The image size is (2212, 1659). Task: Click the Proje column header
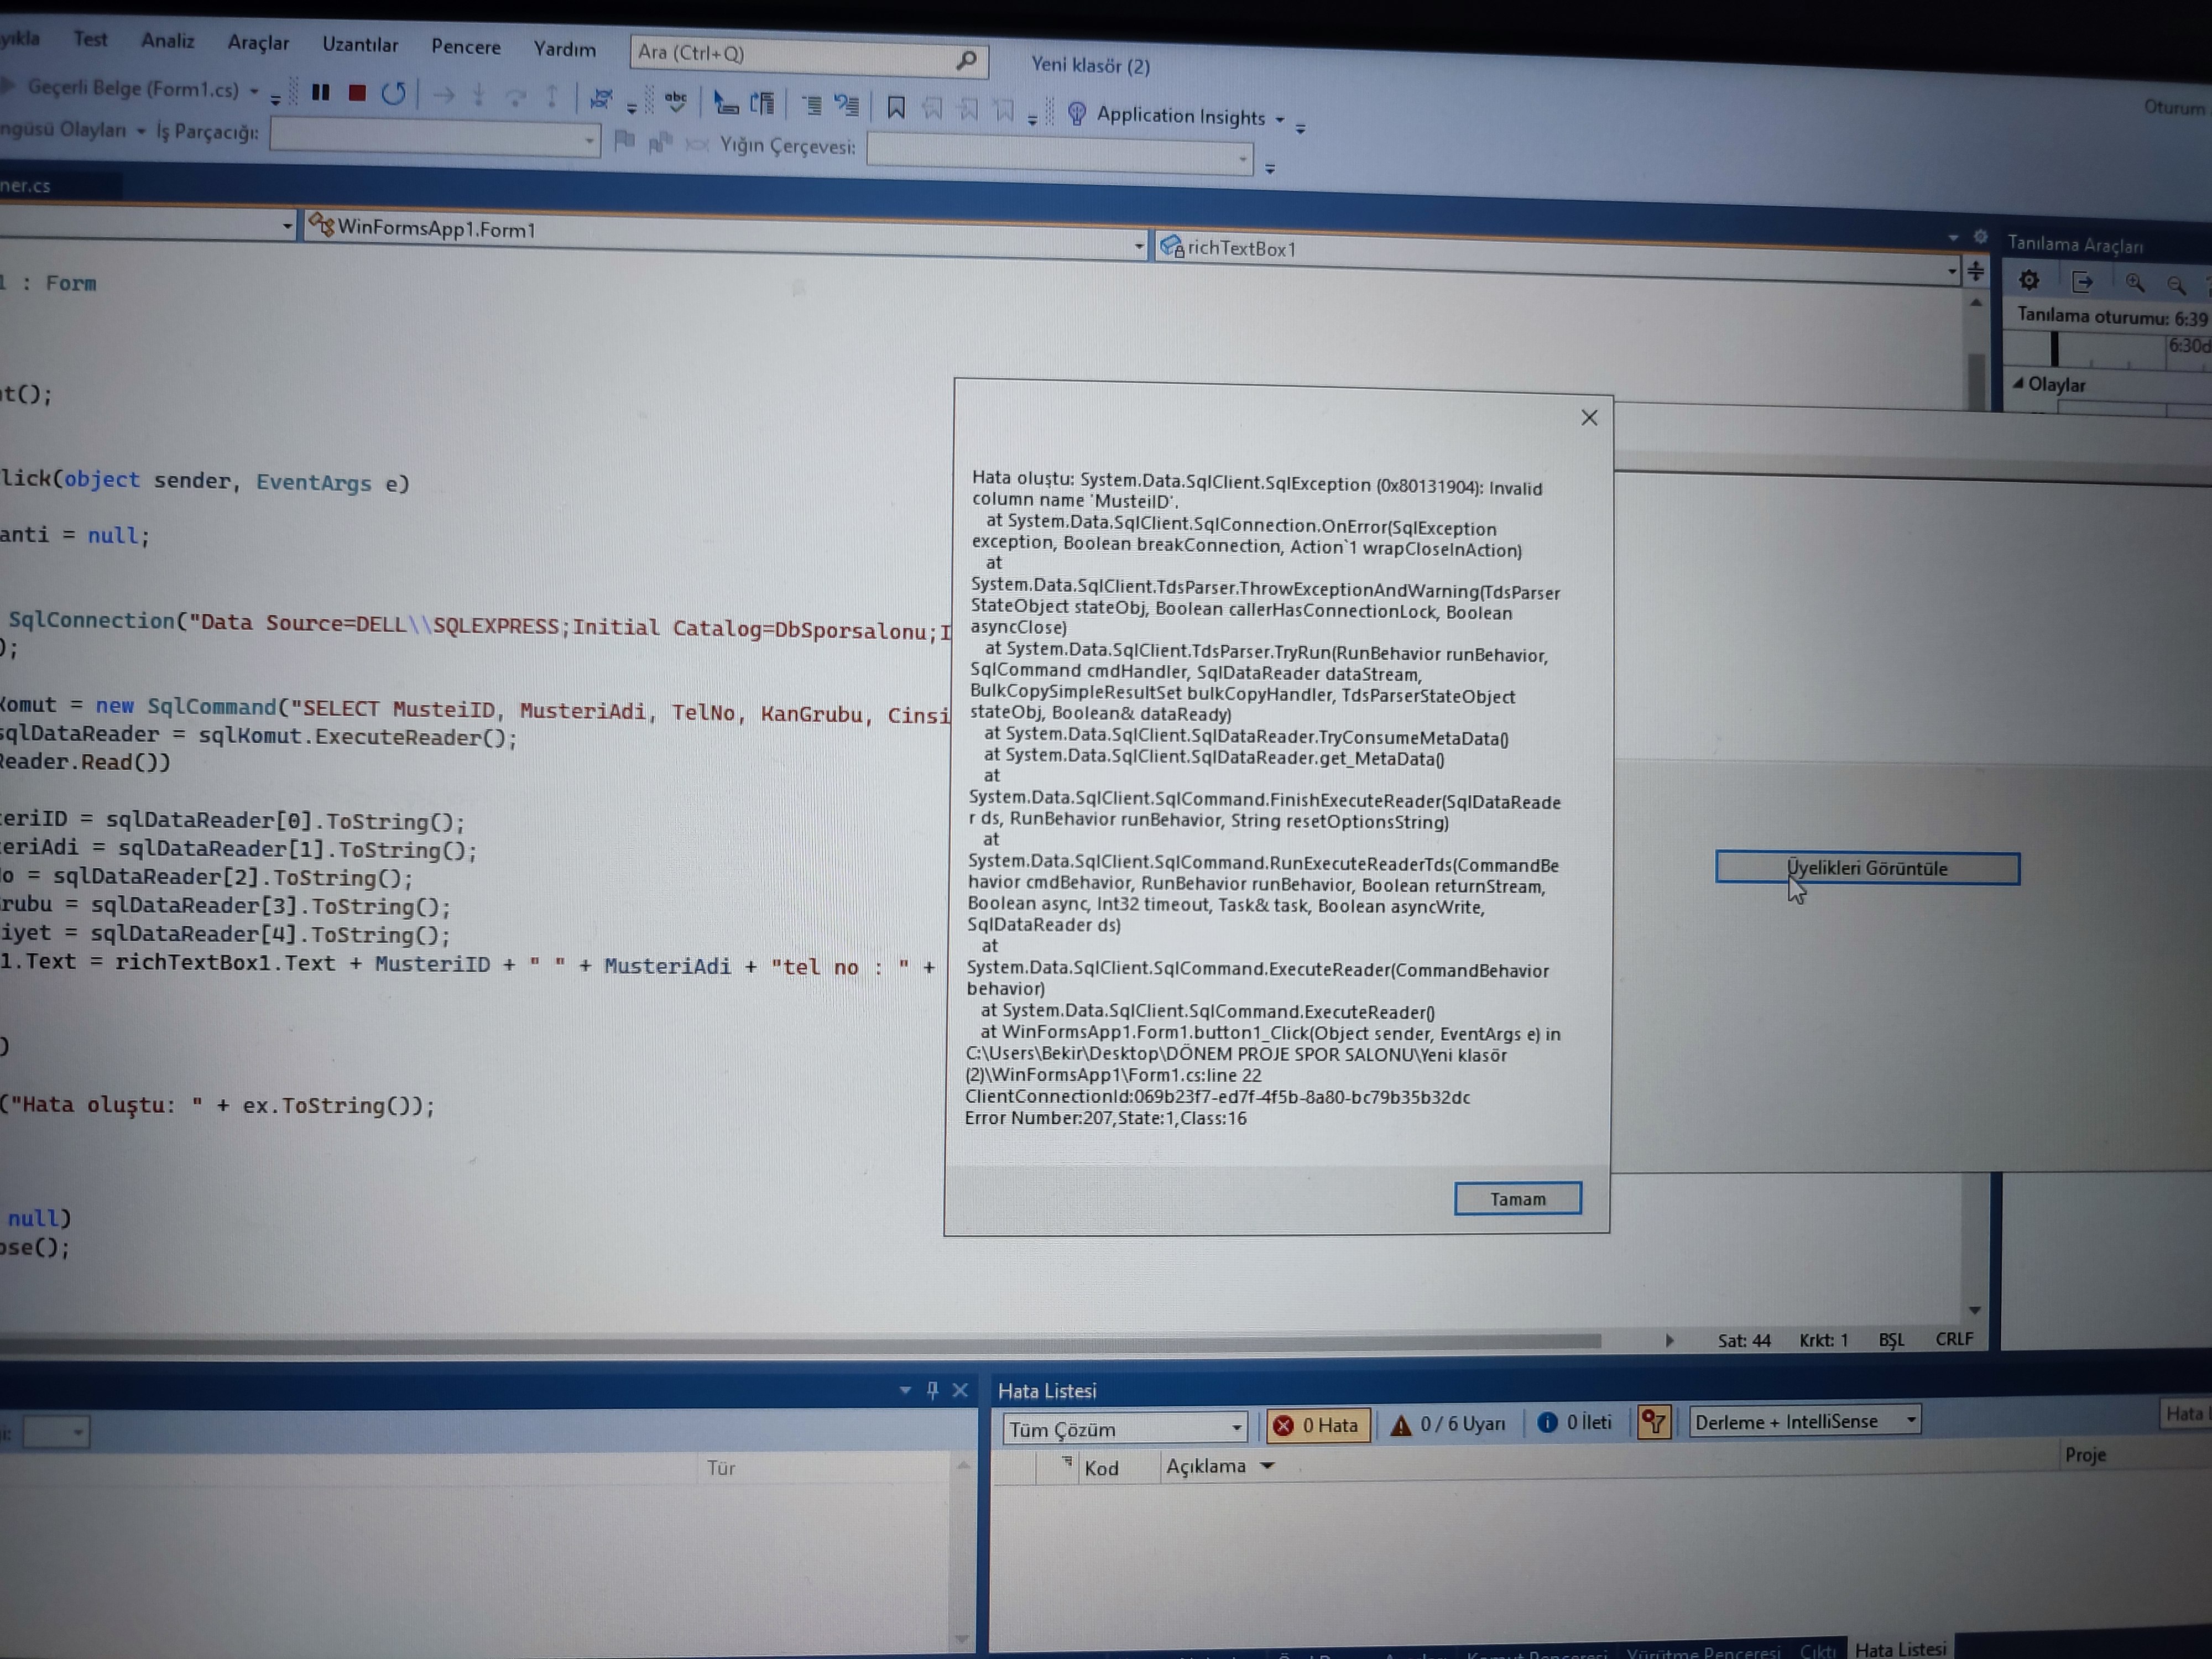click(2085, 1455)
